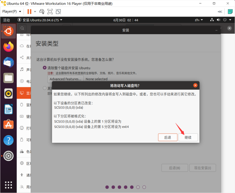The width and height of the screenshot is (235, 193).
Task: Click the 继续 button to confirm disk changes
Action: click(x=188, y=137)
